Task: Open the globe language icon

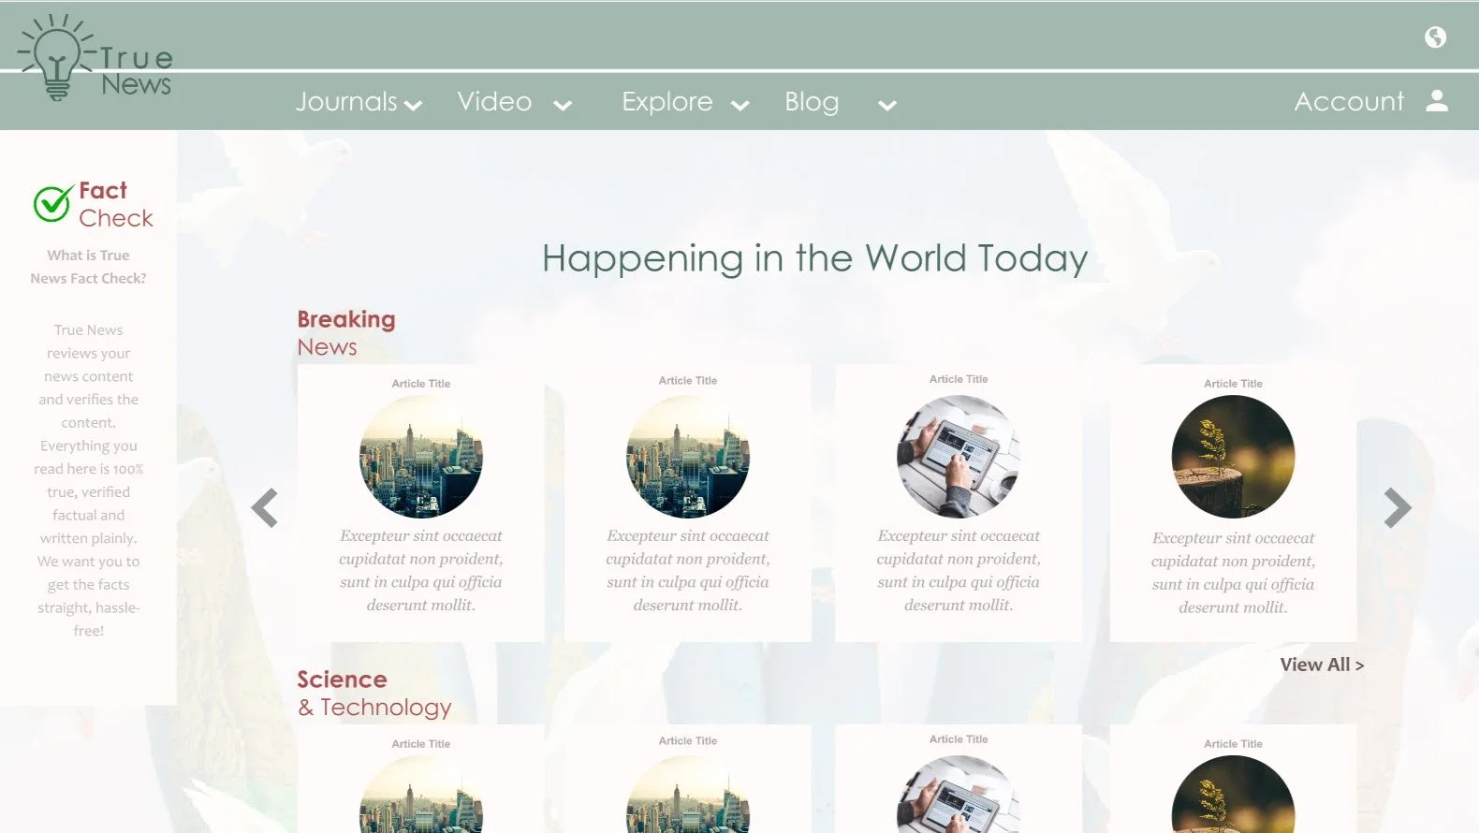Action: pos(1435,37)
